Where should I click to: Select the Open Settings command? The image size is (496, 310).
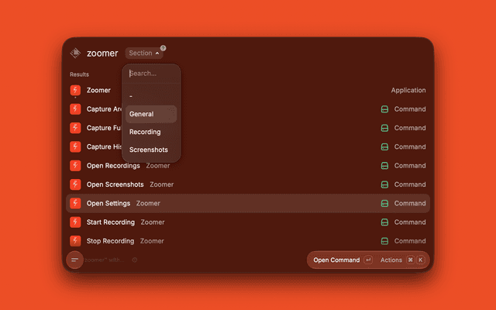tap(248, 203)
